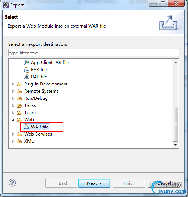Image resolution: width=188 pixels, height=197 pixels.
Task: Expand the XML category
Action: pos(13,142)
